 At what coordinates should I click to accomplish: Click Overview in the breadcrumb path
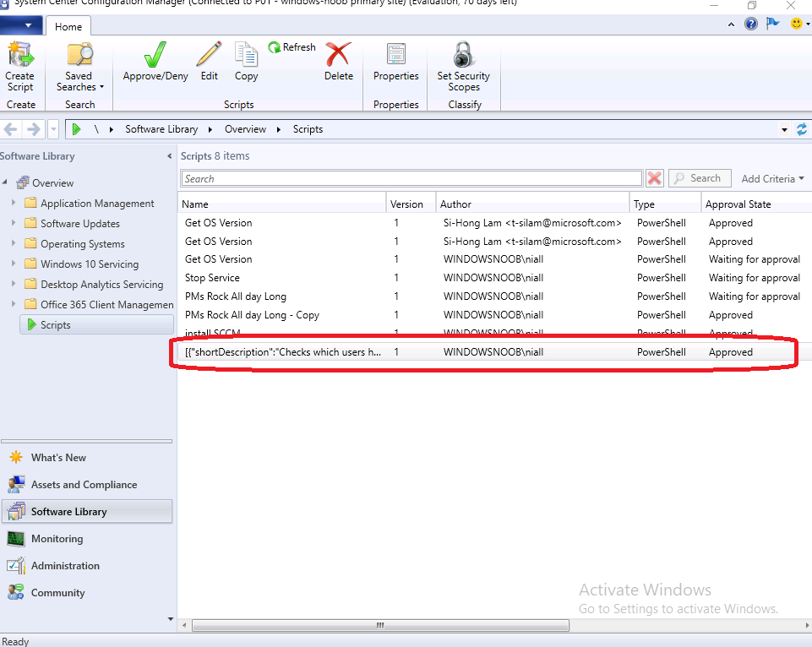[x=246, y=129]
